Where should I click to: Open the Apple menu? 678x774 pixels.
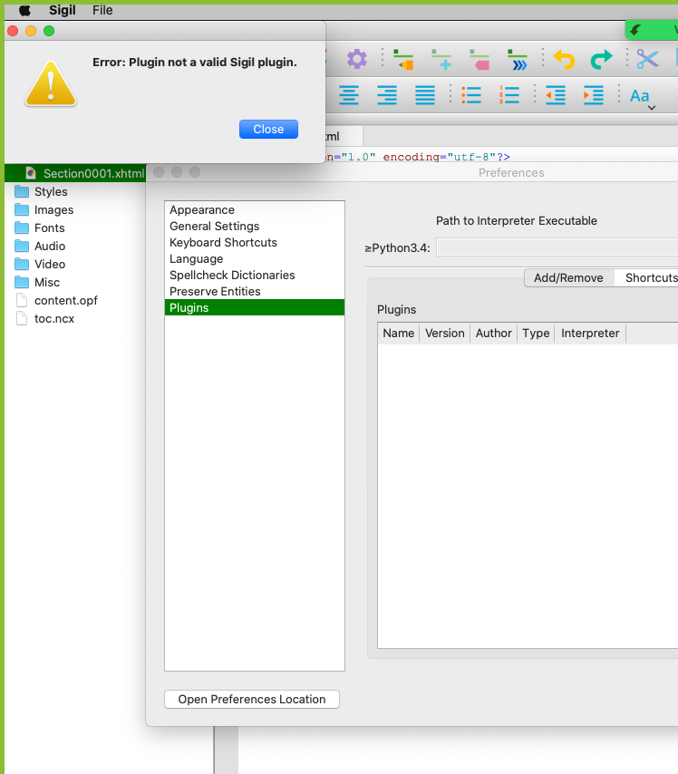[x=24, y=10]
